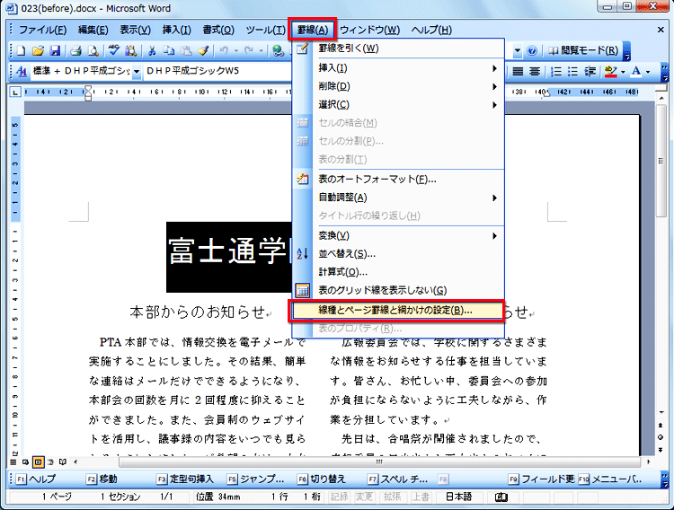Click the indent icon in formatting toolbar

pos(590,71)
